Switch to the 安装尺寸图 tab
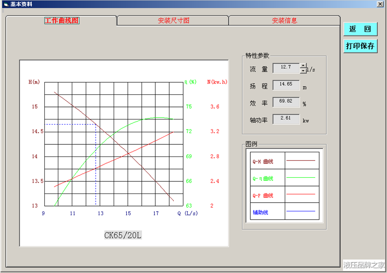 (x=173, y=20)
